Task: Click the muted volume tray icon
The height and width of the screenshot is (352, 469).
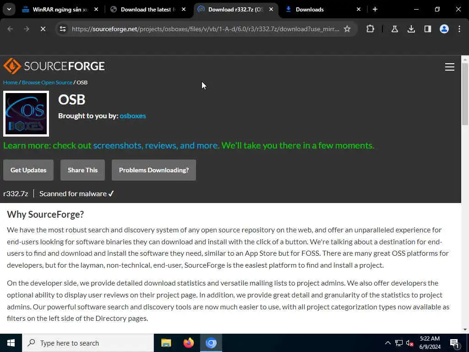Action: click(x=410, y=343)
